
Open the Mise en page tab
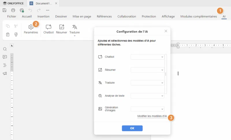(82, 16)
